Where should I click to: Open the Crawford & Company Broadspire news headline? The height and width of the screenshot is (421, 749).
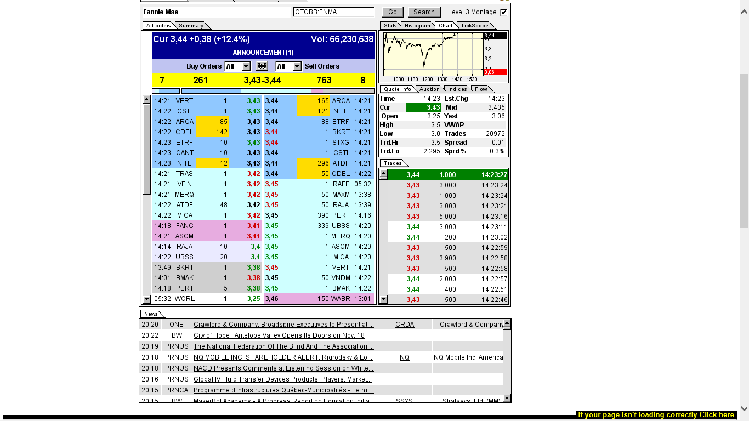click(284, 325)
